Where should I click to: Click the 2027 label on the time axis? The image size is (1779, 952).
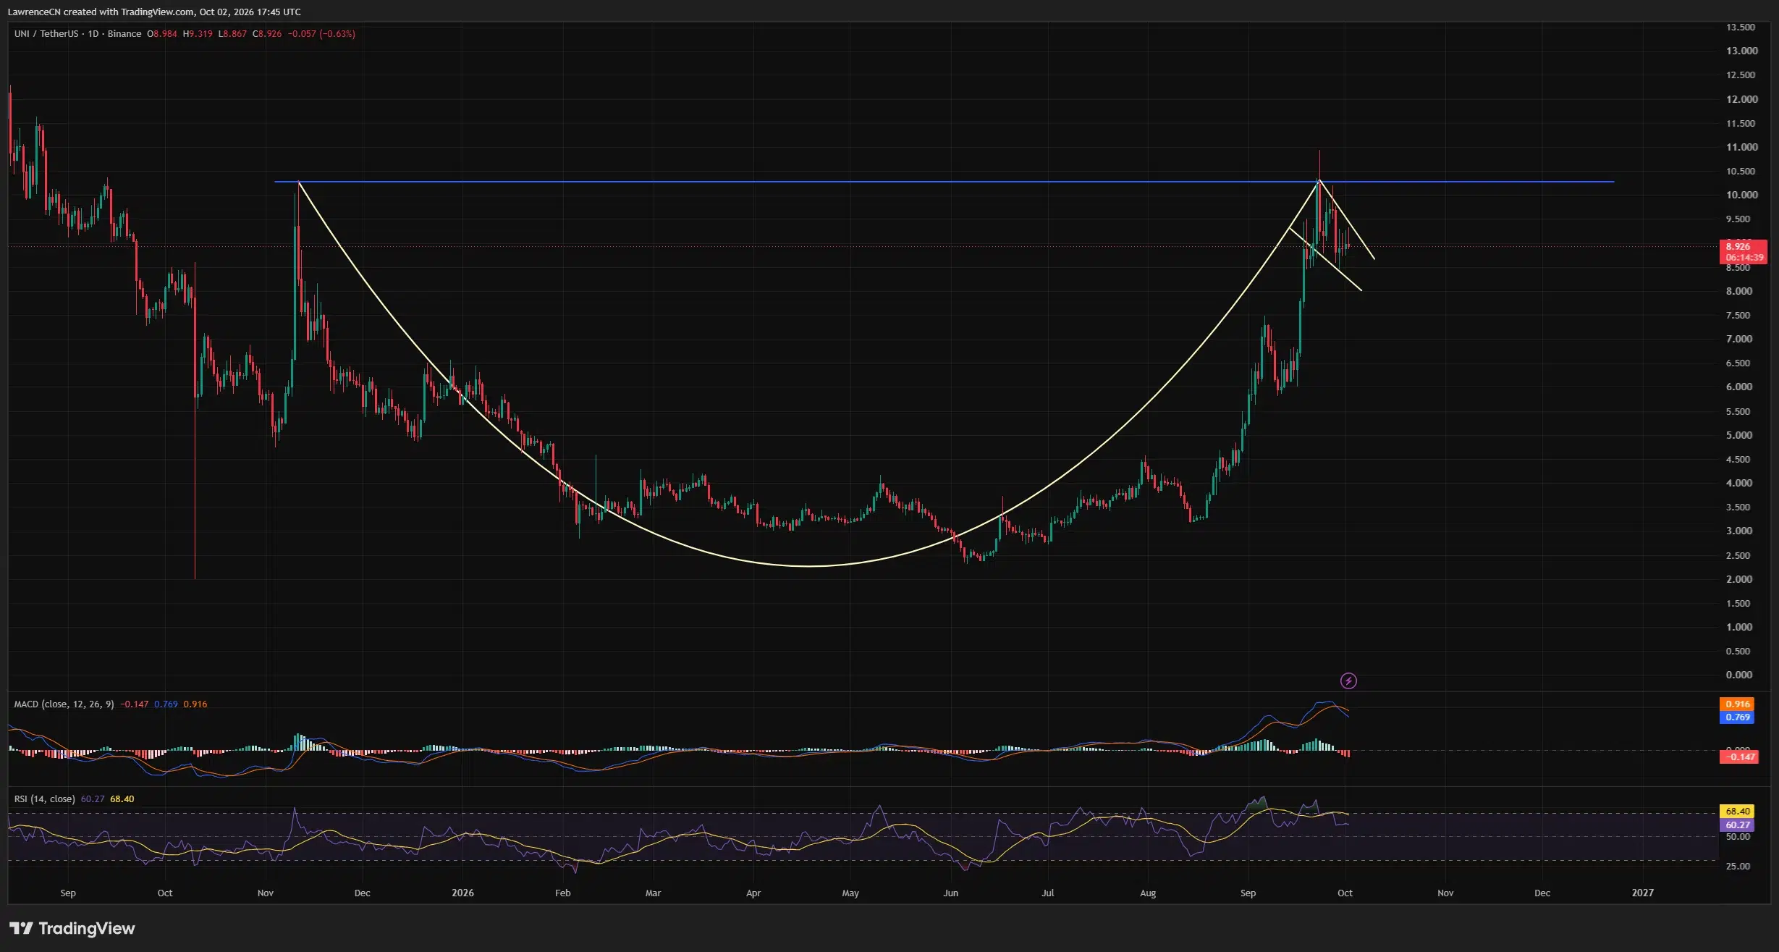1642,893
